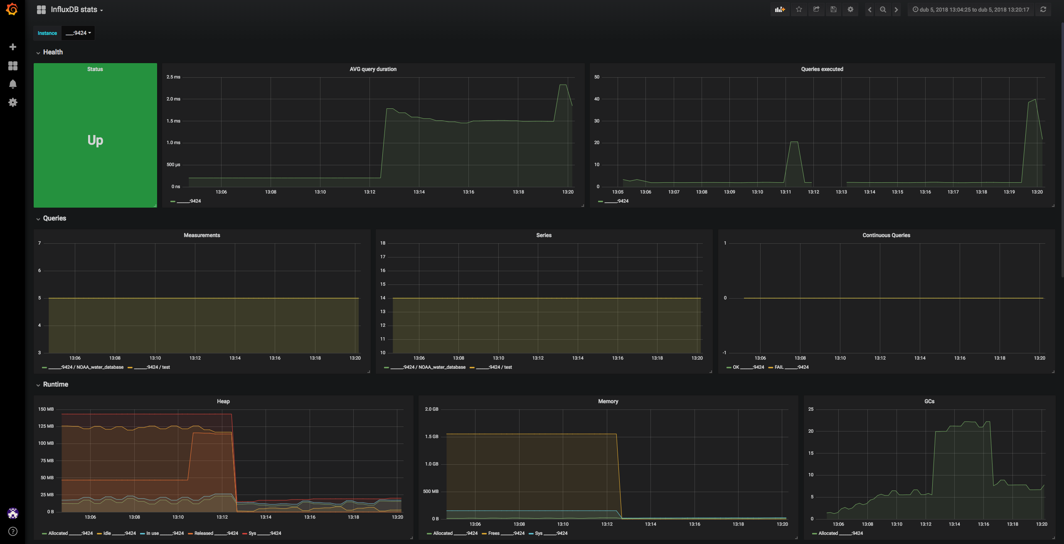Open the Dashboards grid icon in sidebar
1064x544 pixels.
click(13, 66)
